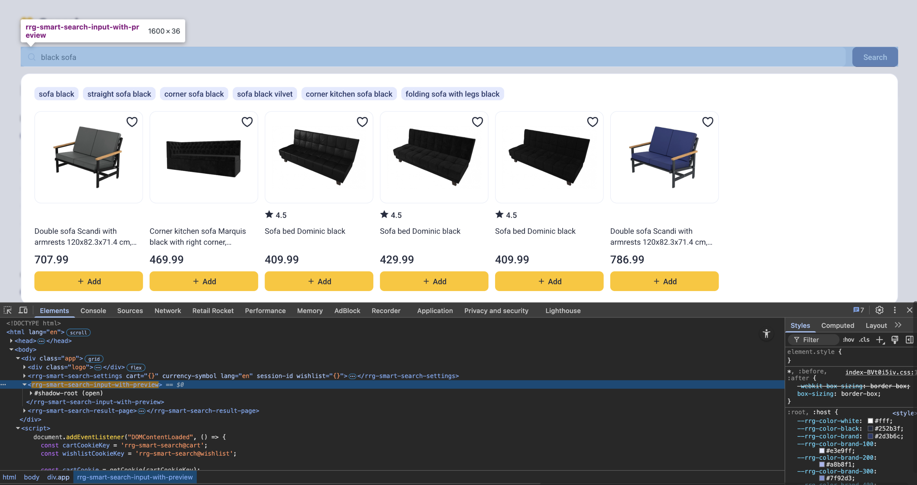Open the console messages badge showing 7
The image size is (917, 485).
[858, 310]
